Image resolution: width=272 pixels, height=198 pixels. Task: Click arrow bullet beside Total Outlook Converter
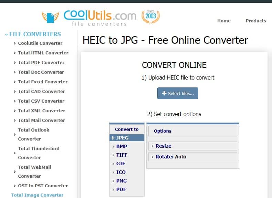(15, 135)
